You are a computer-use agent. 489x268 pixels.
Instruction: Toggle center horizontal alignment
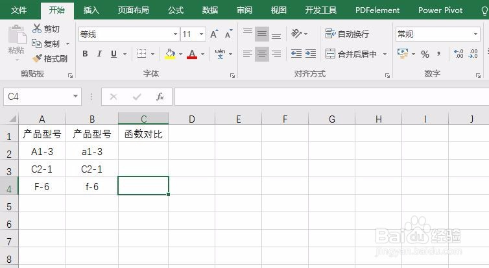[262, 54]
